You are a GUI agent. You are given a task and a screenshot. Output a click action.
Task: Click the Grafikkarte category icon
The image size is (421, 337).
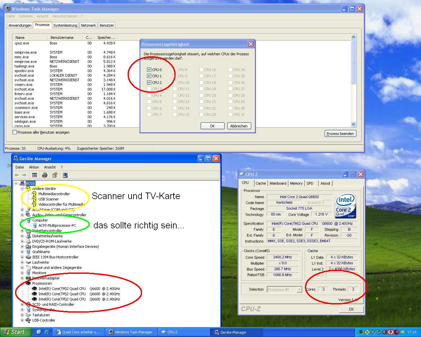coord(28,252)
